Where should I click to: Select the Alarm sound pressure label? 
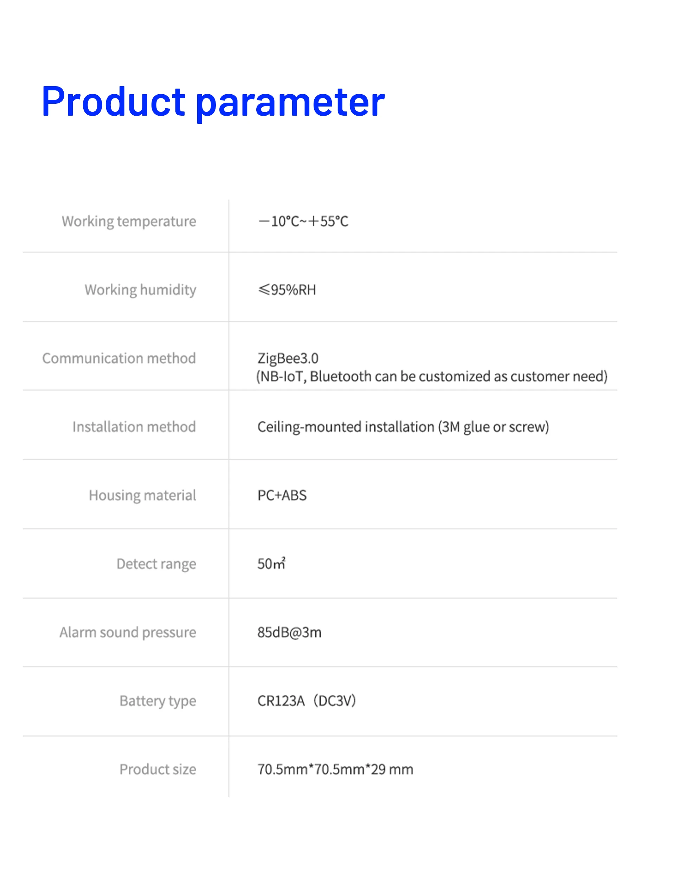click(128, 632)
